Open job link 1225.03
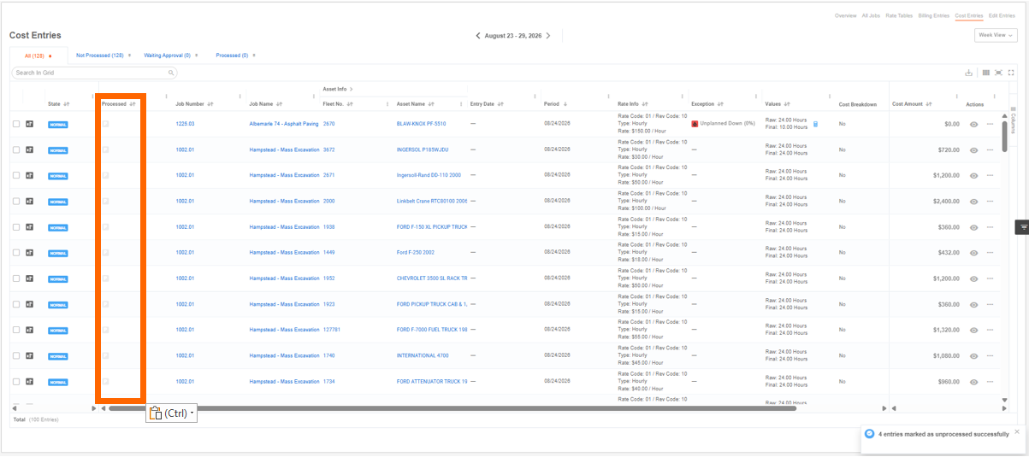This screenshot has width=1029, height=457. pyautogui.click(x=185, y=124)
